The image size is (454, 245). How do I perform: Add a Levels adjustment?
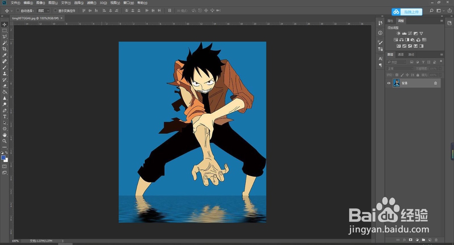click(x=404, y=34)
